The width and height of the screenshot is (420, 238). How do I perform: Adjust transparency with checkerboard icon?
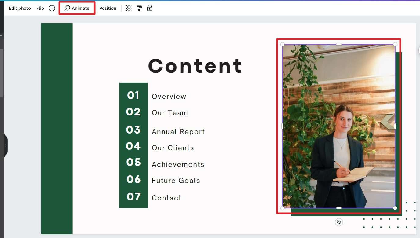point(129,8)
